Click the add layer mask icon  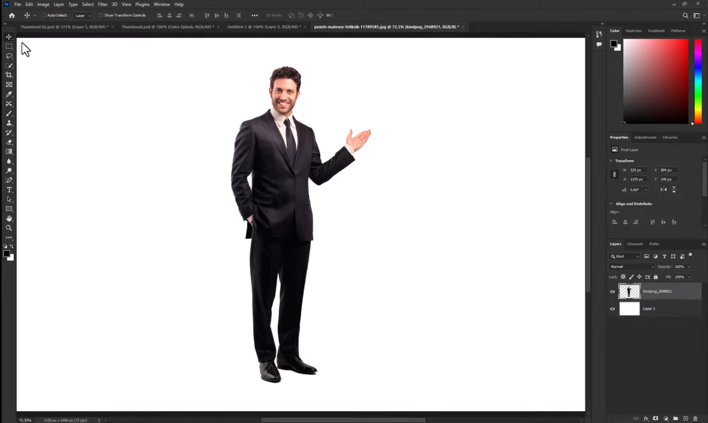tap(655, 419)
